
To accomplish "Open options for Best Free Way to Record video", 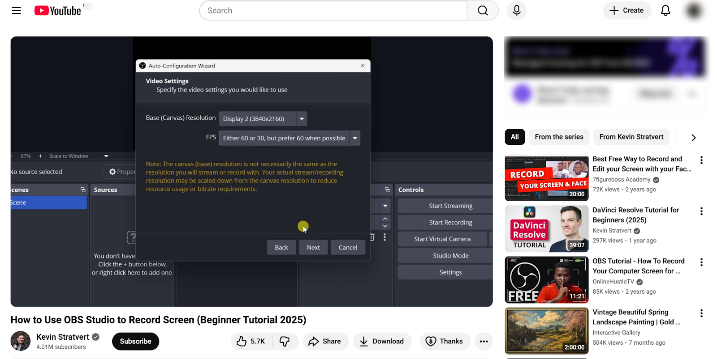I will (x=701, y=160).
